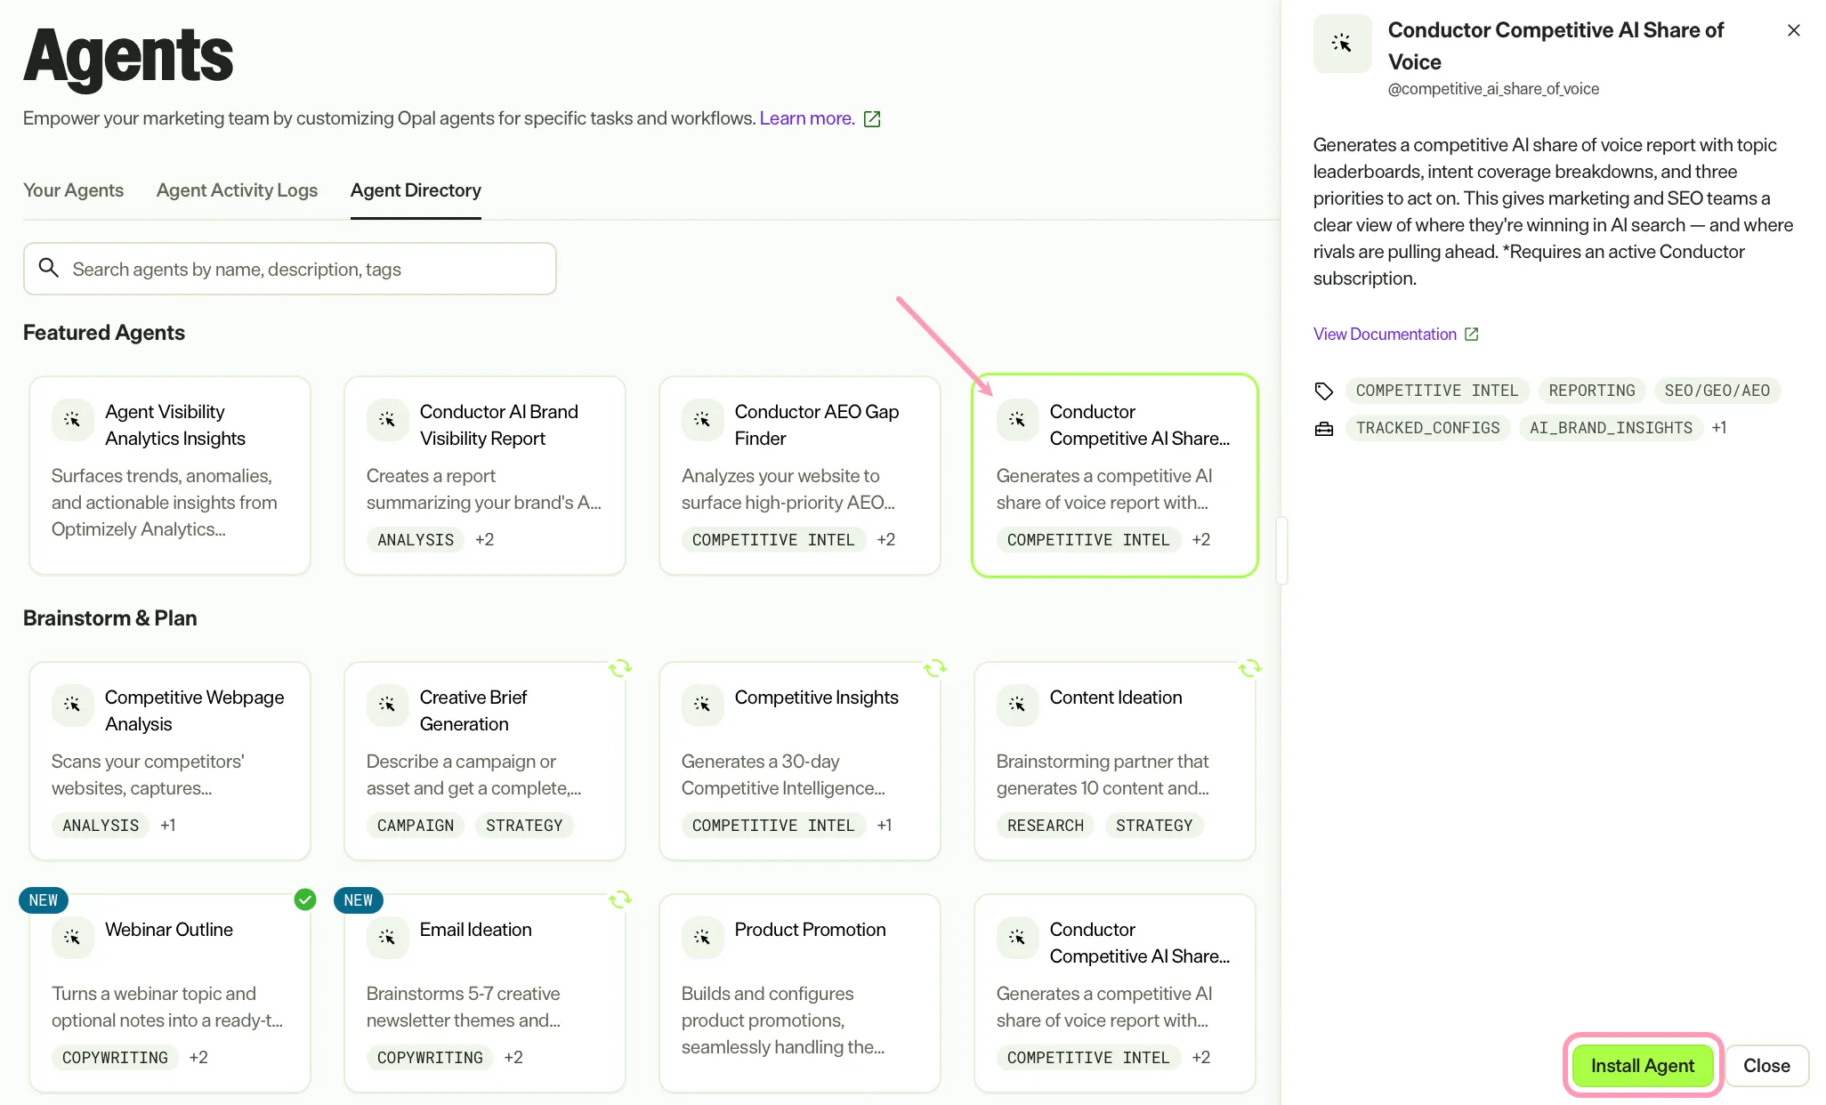Click the @competitive_ai_share_of_voice handle text

(x=1493, y=89)
